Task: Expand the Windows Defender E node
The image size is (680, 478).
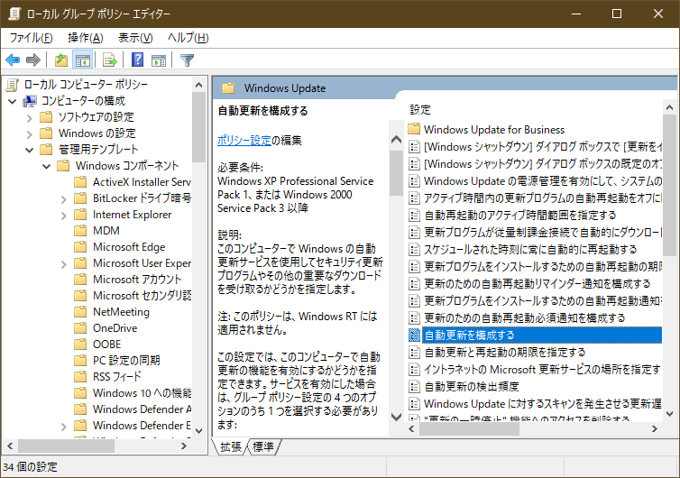Action: pyautogui.click(x=64, y=426)
